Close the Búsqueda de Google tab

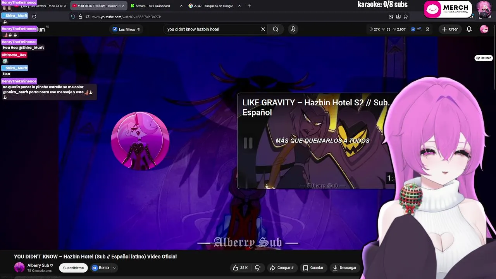pyautogui.click(x=239, y=6)
